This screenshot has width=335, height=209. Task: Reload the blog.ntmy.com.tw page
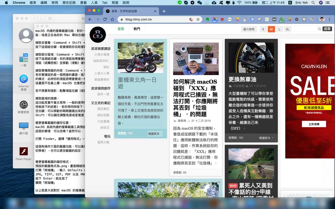(105, 19)
